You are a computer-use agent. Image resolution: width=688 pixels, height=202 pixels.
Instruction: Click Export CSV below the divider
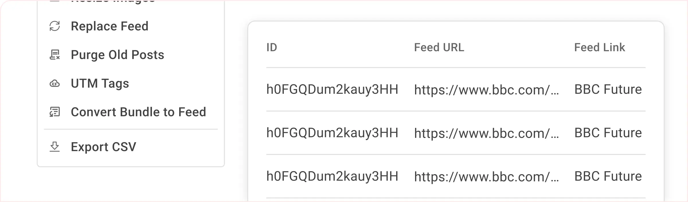point(103,147)
